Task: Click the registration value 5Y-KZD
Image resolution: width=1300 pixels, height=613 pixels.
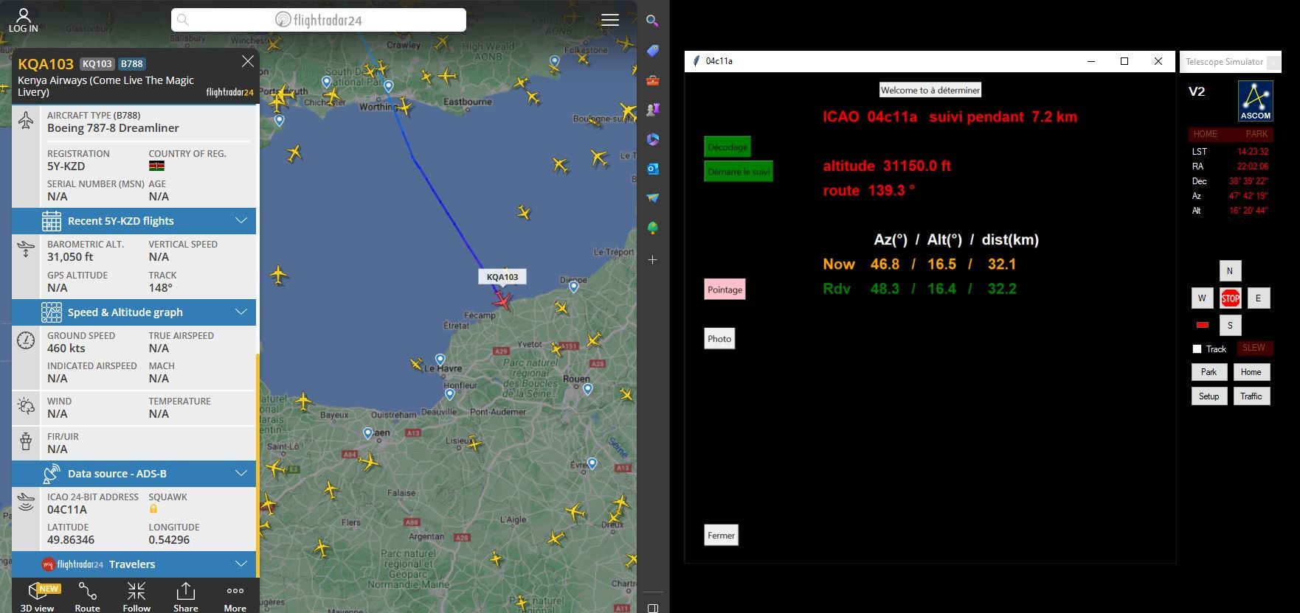Action: pos(66,167)
